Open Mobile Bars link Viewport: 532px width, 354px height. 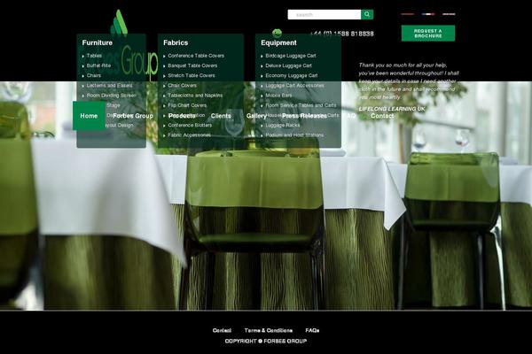point(278,96)
